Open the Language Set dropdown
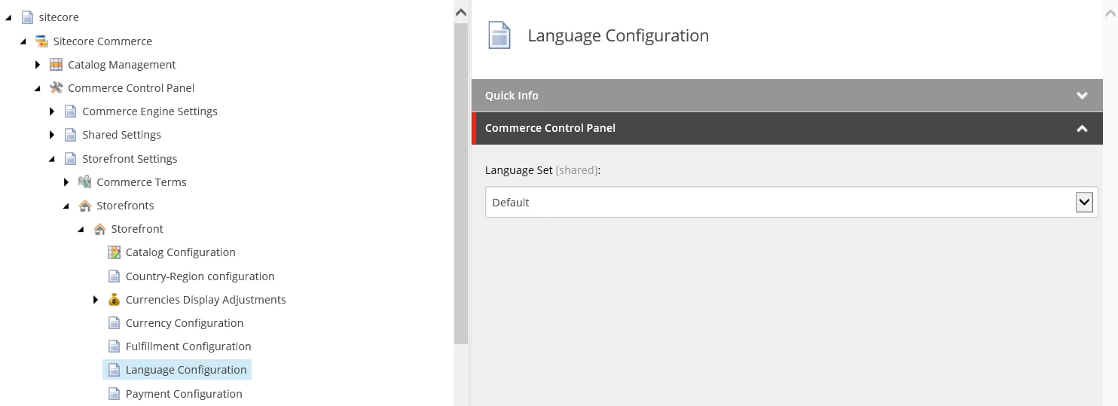This screenshot has height=406, width=1118. pos(1084,202)
